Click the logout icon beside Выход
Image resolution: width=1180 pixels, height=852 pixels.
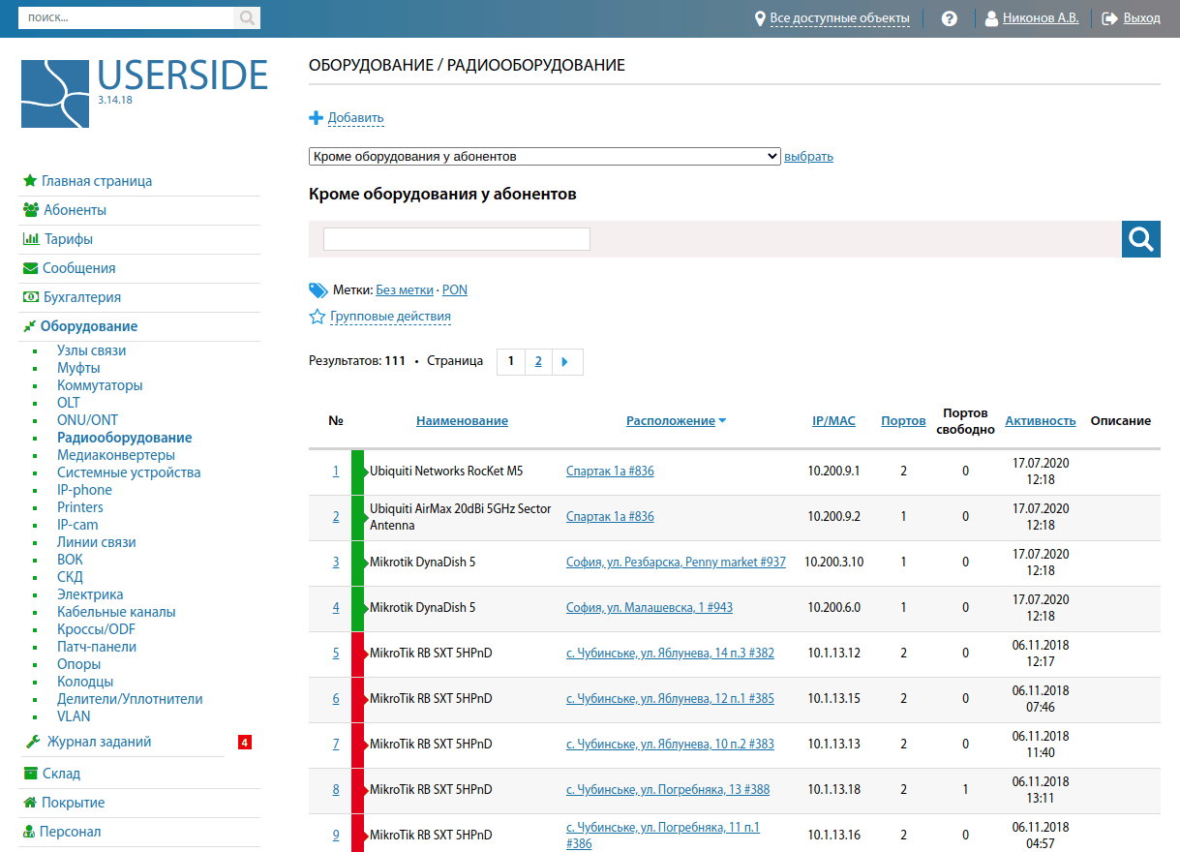(1109, 18)
